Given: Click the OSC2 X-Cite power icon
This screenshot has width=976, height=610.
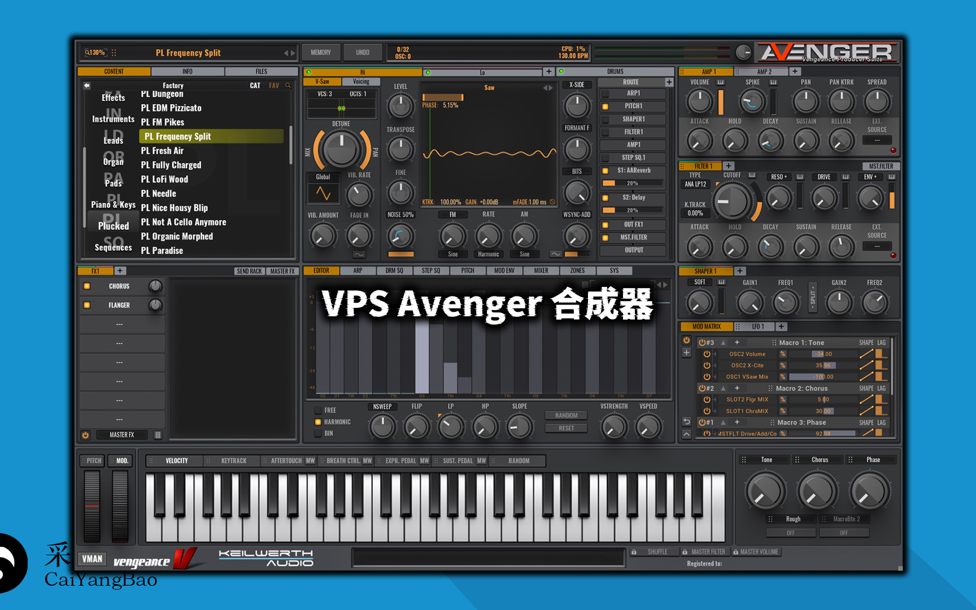Looking at the screenshot, I should (x=707, y=365).
